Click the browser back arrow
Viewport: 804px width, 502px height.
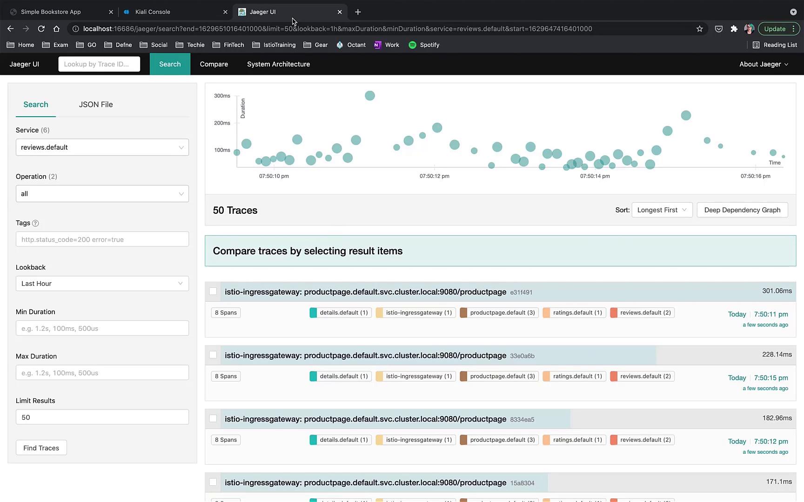(10, 29)
